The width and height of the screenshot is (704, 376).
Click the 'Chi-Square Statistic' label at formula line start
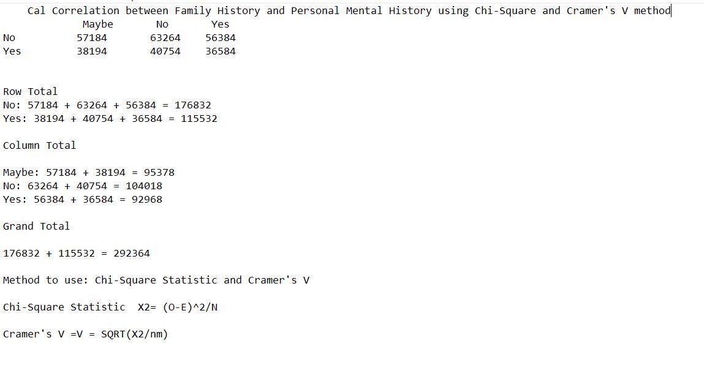tap(64, 307)
